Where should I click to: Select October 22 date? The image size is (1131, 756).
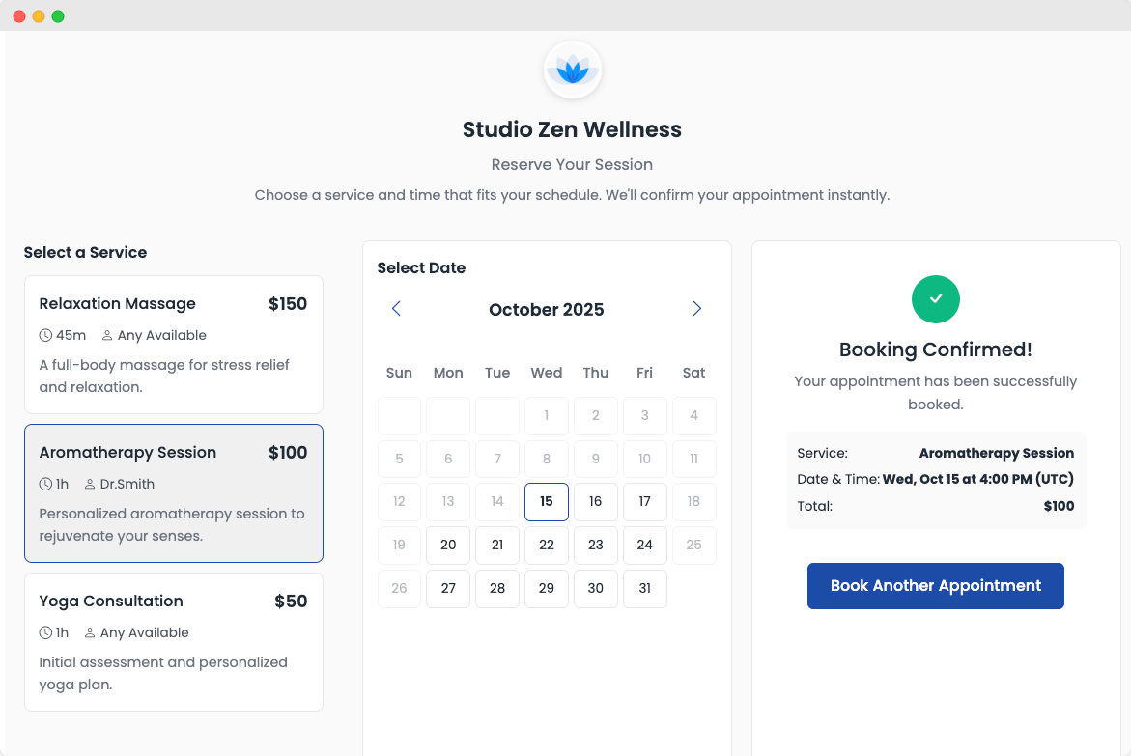[547, 546]
